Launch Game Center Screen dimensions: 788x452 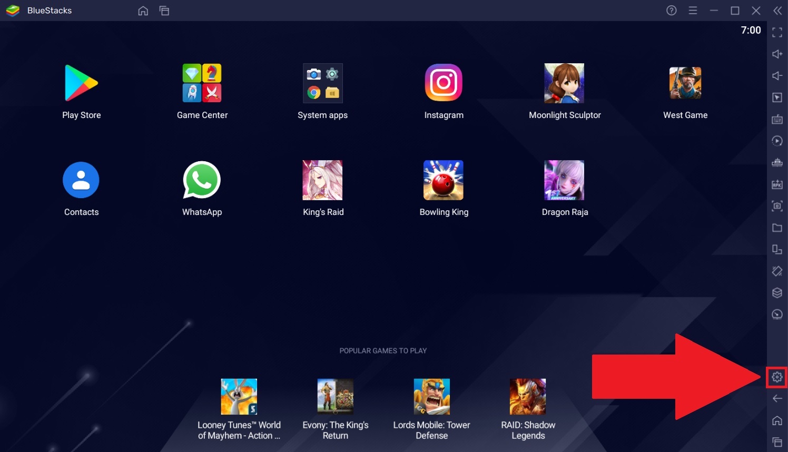pos(202,83)
